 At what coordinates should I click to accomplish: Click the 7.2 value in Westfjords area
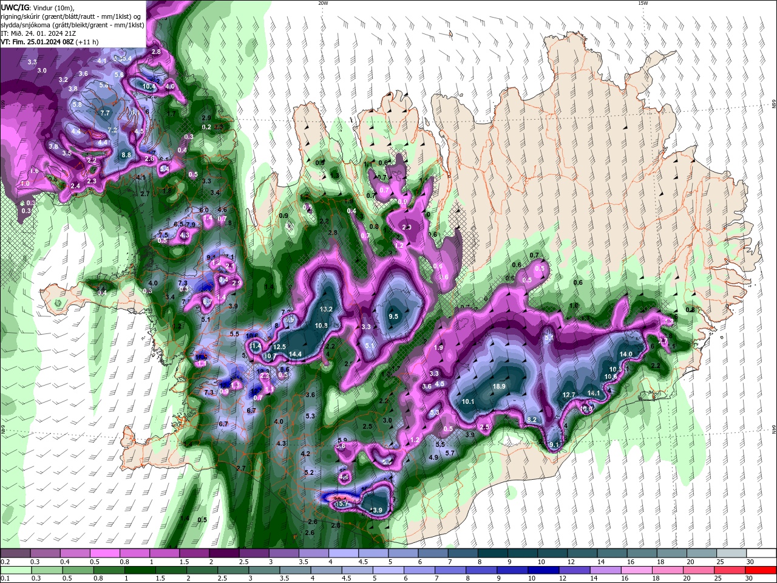point(112,130)
